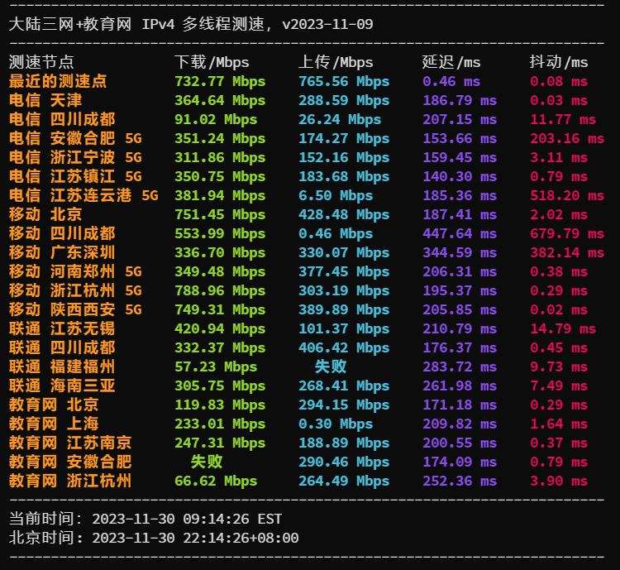The image size is (620, 570).
Task: Click the 移动 北京 node name
Action: point(45,214)
